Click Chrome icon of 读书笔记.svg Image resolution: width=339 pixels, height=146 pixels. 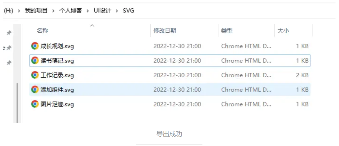pos(35,60)
